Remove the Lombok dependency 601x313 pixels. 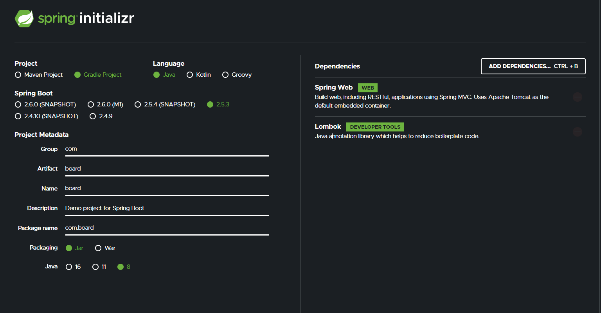578,132
